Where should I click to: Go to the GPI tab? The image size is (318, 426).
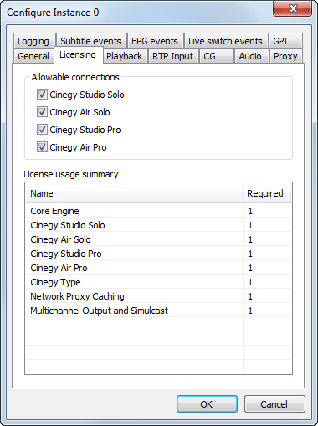click(285, 41)
